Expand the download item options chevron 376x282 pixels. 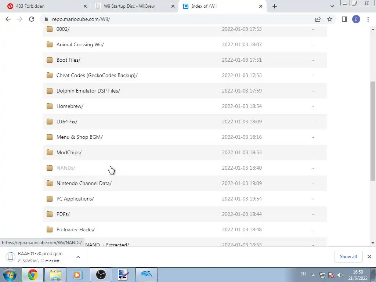pos(78,257)
